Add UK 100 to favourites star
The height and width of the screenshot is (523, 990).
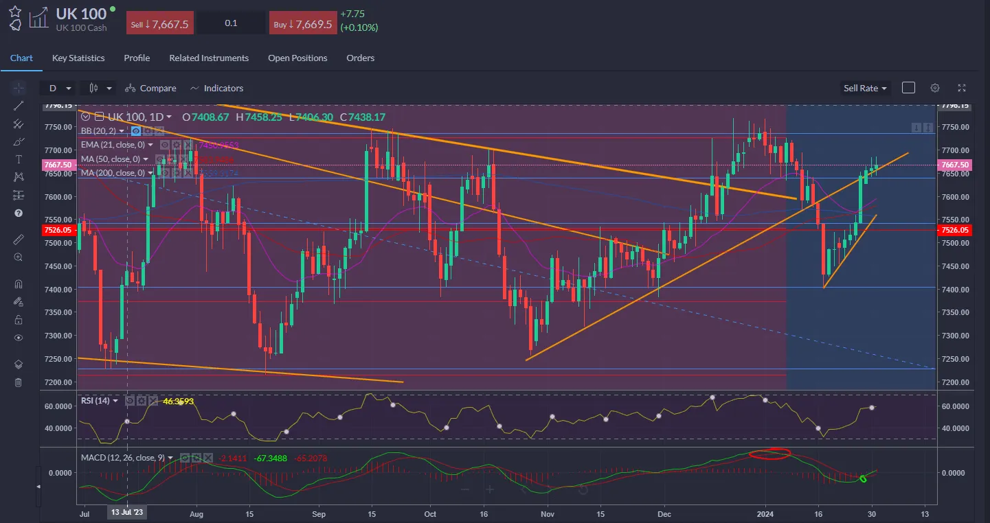(x=15, y=11)
